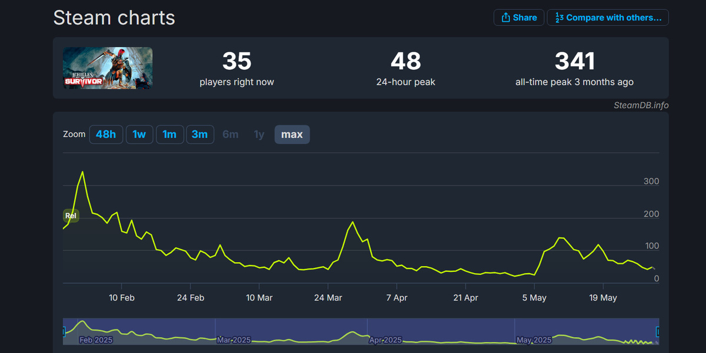
Task: Click the Steam charts heading
Action: (114, 18)
